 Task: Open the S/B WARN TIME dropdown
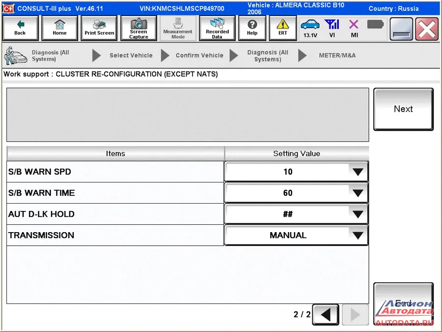296,193
